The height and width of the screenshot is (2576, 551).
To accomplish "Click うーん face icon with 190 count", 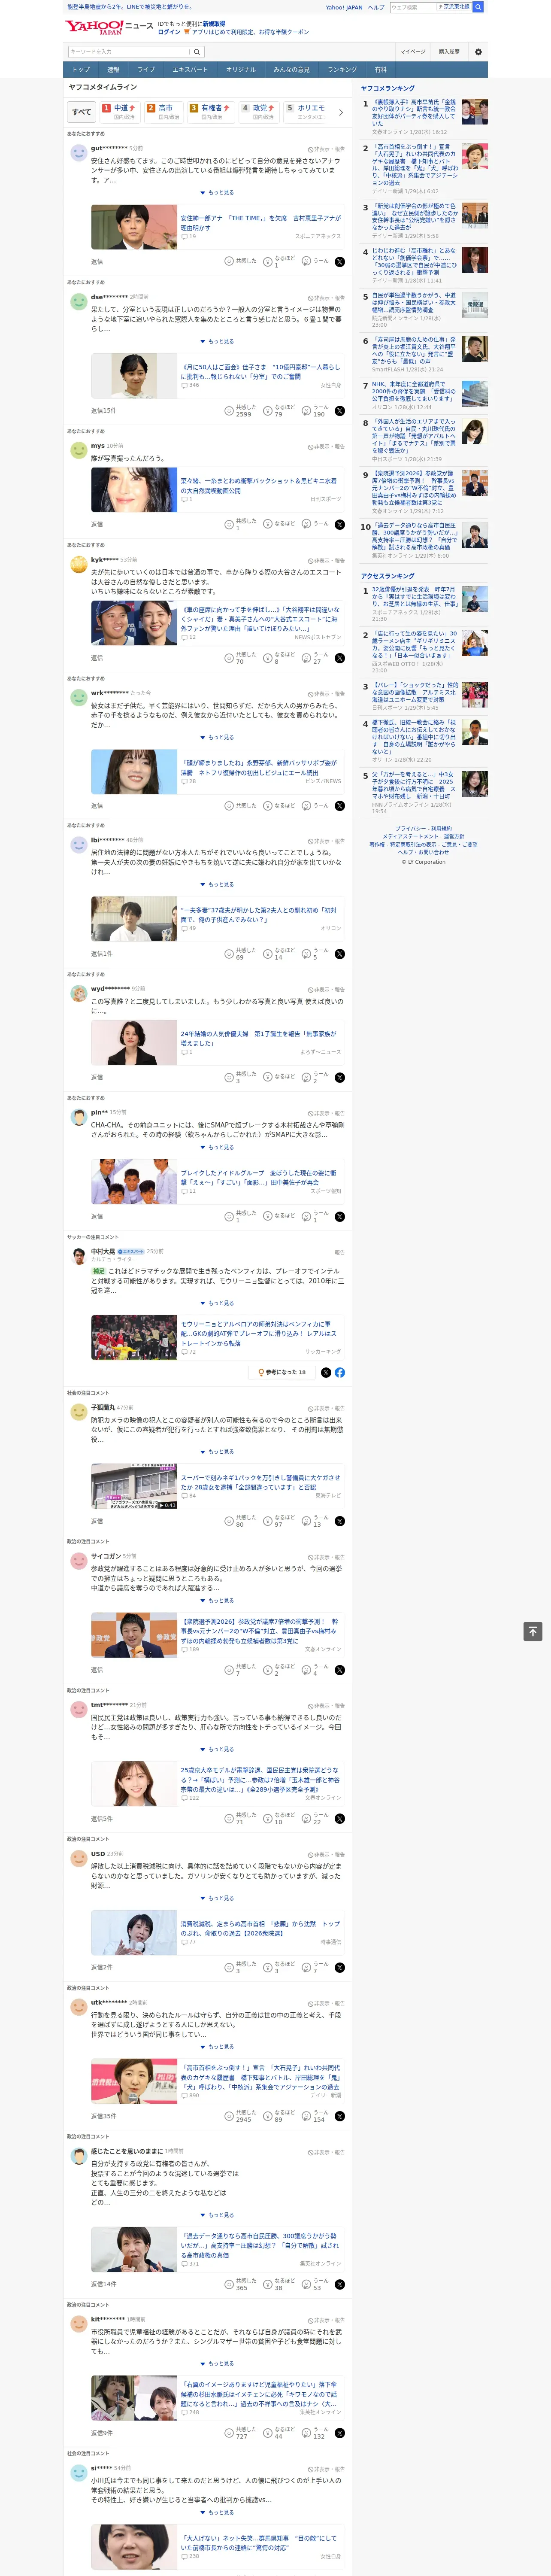I will [307, 410].
